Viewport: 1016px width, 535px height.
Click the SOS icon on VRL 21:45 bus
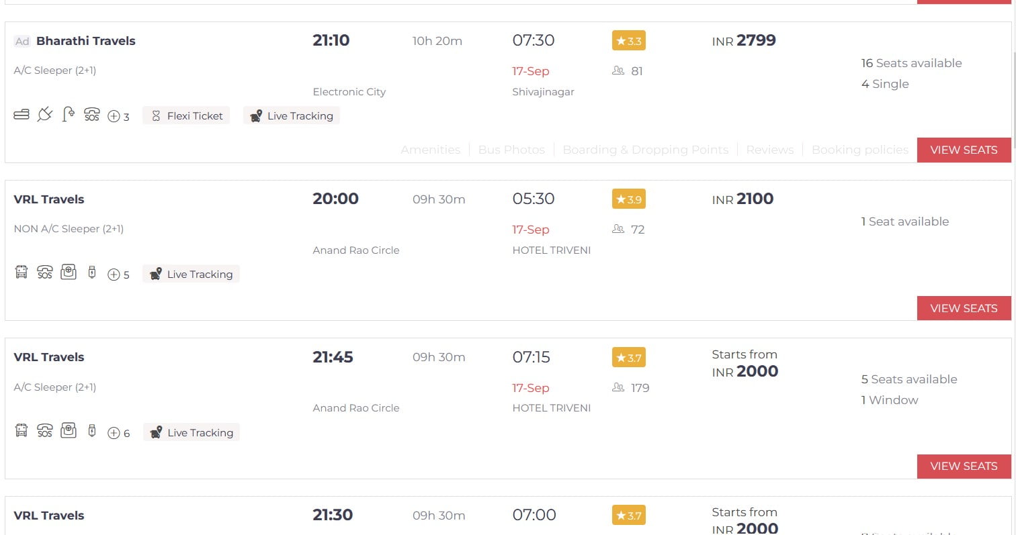click(x=45, y=431)
